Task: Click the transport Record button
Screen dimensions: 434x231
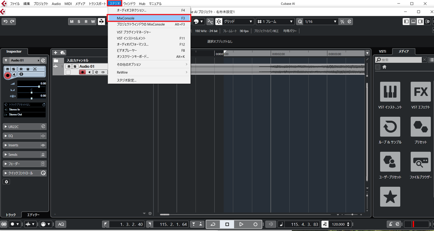Action: pyautogui.click(x=255, y=224)
